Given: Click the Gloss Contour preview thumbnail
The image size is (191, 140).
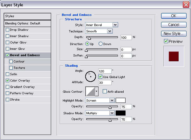Looking at the screenshot, I should click(90, 91).
